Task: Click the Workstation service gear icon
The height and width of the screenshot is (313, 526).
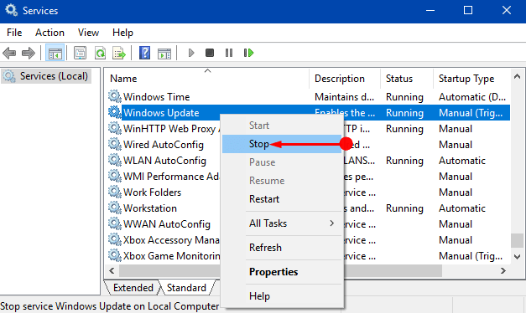Action: click(x=115, y=208)
